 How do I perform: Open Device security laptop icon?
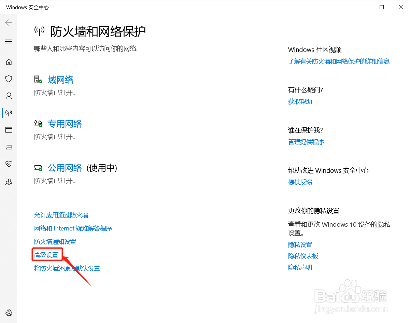9,147
